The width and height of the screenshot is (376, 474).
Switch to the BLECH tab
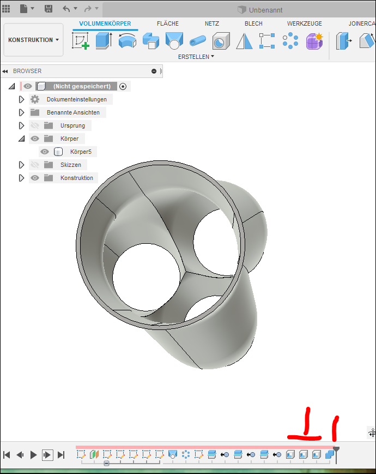[253, 23]
